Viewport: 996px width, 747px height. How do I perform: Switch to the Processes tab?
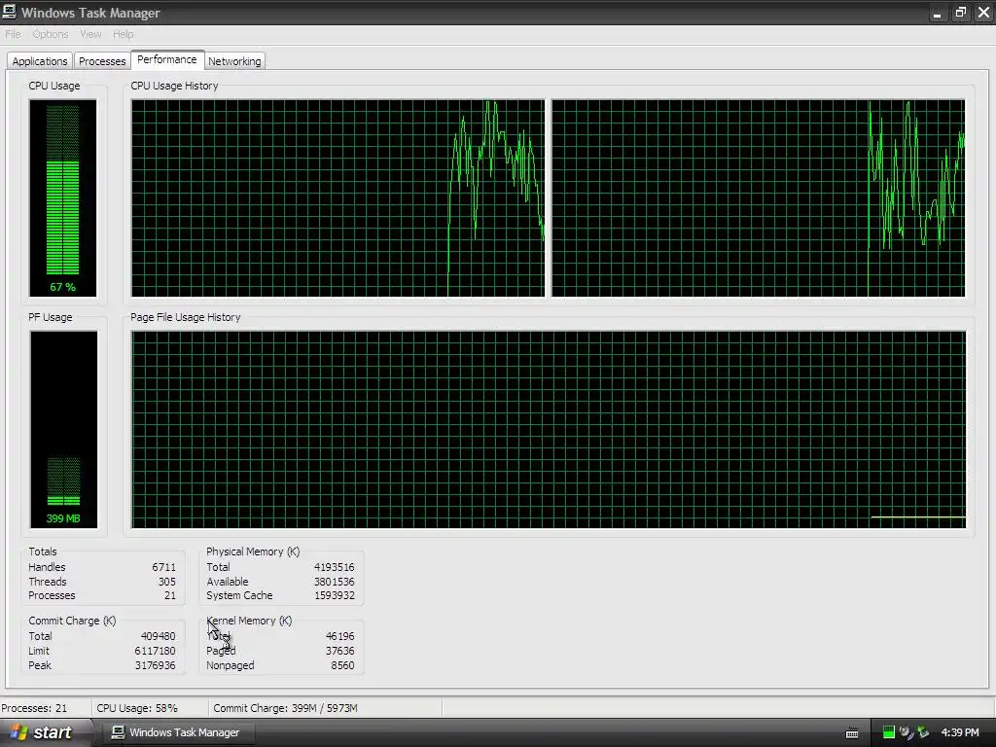point(101,61)
